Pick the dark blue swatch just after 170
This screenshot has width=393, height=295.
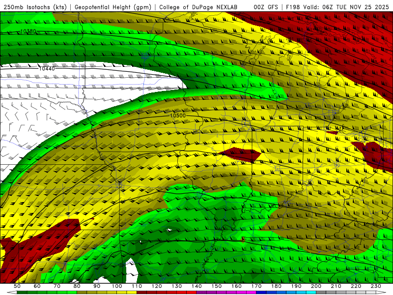coord(261,293)
